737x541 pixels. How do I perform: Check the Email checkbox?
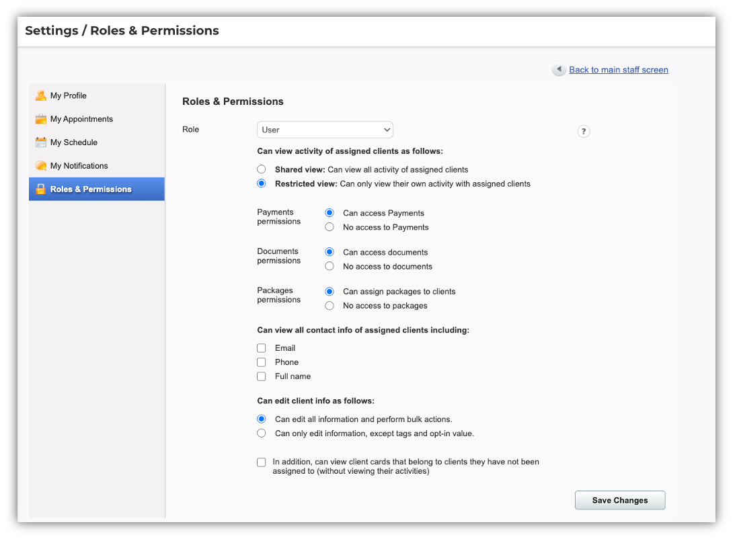pyautogui.click(x=261, y=348)
